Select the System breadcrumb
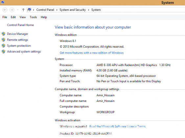The height and width of the screenshot is (138, 185). pyautogui.click(x=96, y=10)
